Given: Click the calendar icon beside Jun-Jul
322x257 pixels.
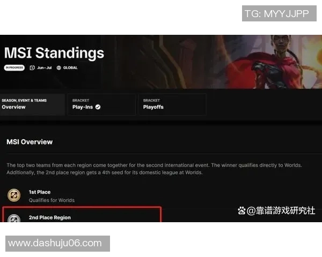Looking at the screenshot, I should point(32,67).
